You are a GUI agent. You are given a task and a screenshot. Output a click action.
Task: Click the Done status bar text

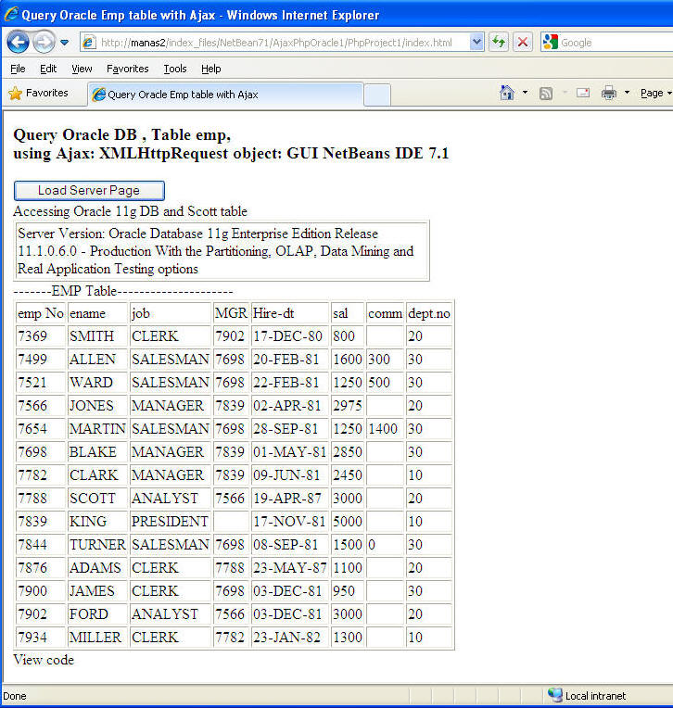tap(15, 696)
